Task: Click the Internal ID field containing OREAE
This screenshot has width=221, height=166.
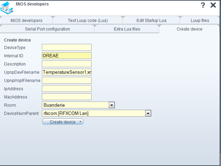Action: [x=67, y=56]
